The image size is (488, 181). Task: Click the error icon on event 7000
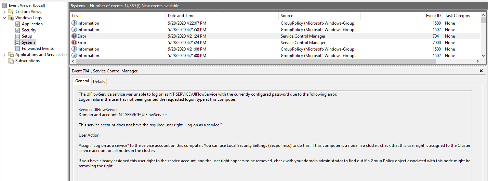pos(74,43)
